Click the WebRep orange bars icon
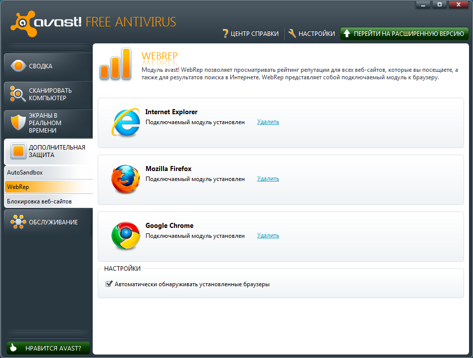473x358 pixels. click(116, 64)
